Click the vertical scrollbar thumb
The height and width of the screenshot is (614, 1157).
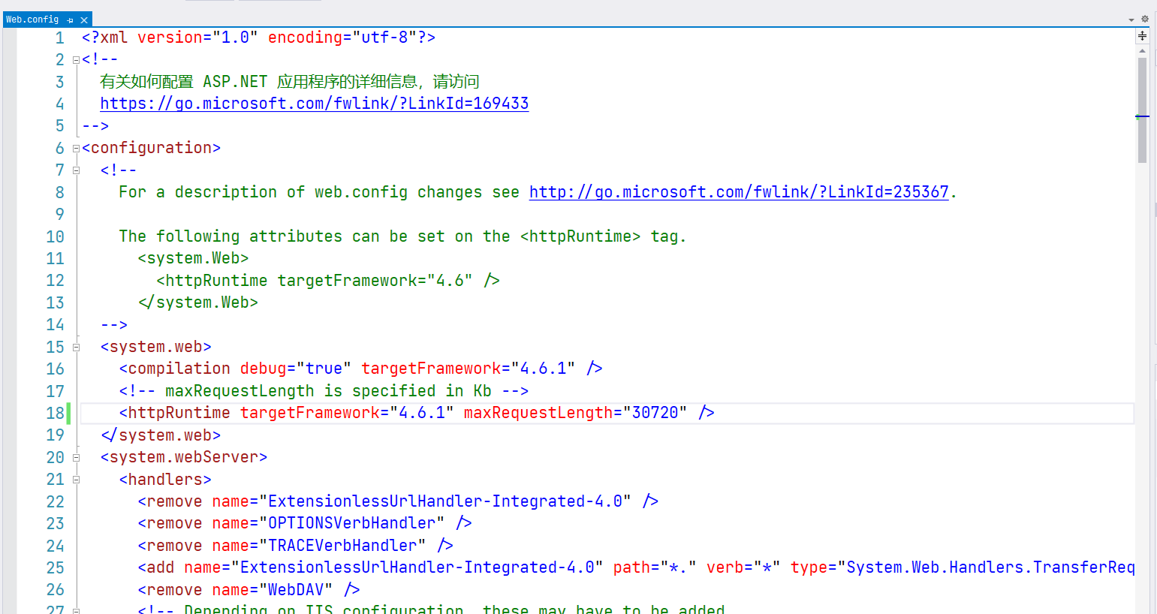[x=1142, y=110]
